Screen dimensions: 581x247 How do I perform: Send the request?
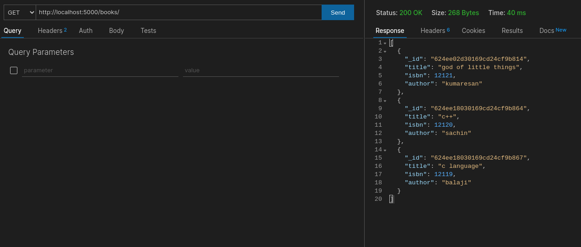[338, 12]
